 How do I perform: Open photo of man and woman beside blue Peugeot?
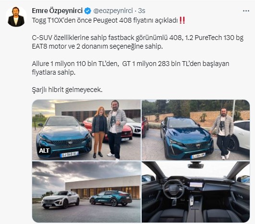click(86, 130)
